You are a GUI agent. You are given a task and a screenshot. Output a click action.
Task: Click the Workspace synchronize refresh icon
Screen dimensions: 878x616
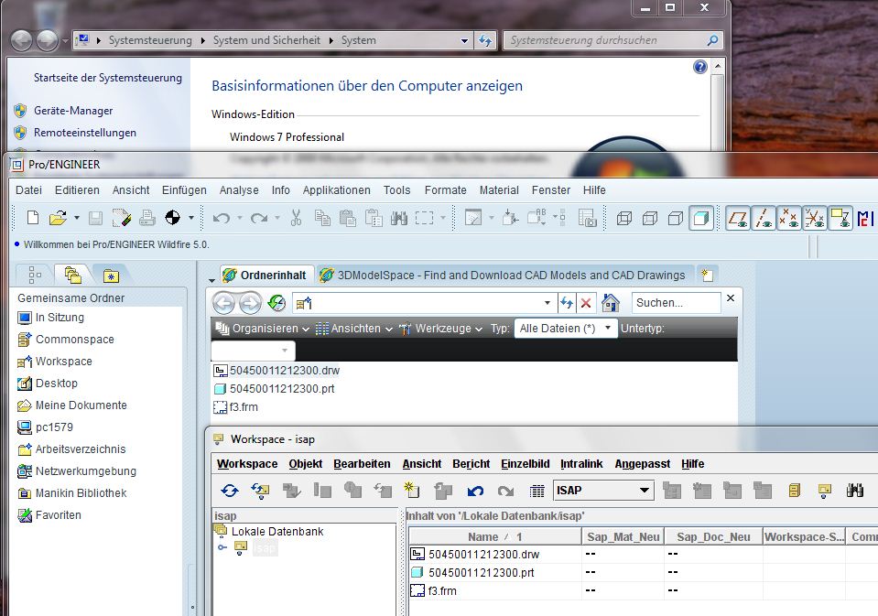pyautogui.click(x=230, y=492)
